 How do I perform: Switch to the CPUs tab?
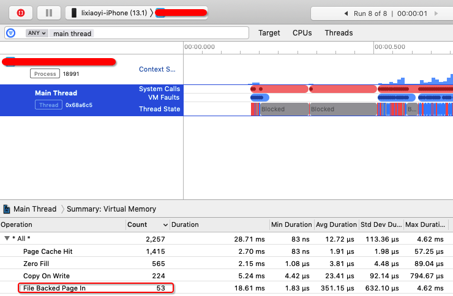[x=302, y=33]
